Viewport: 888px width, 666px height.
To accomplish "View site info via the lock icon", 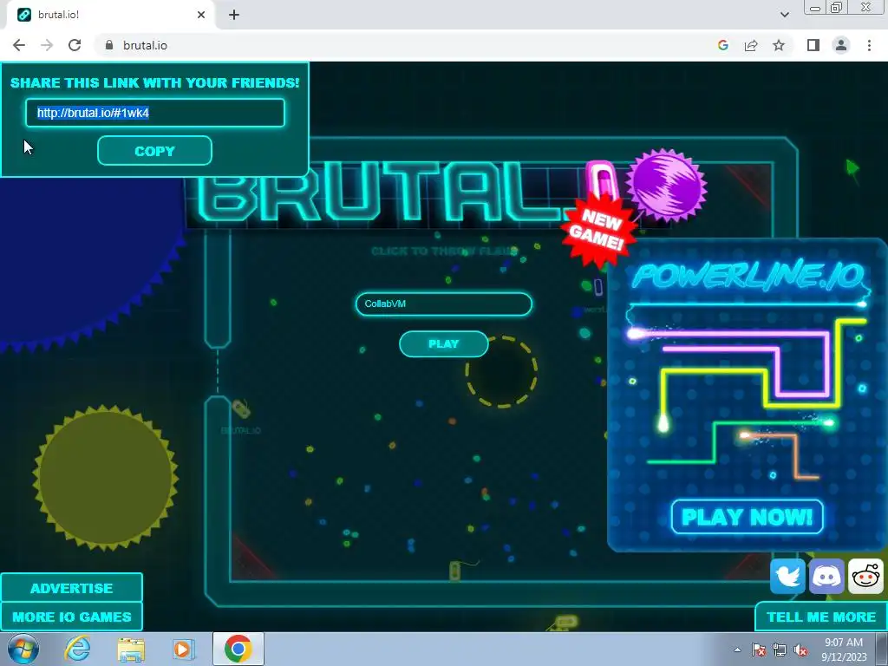I will click(x=109, y=45).
